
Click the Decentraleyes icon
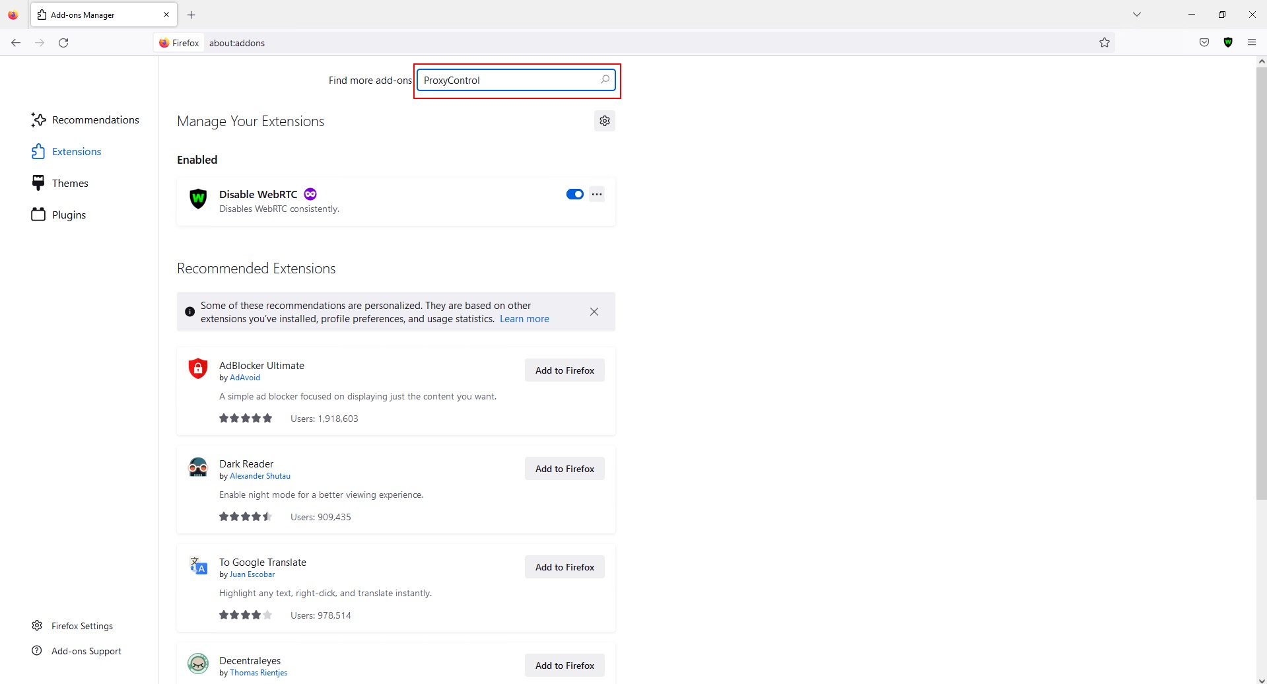click(x=198, y=664)
